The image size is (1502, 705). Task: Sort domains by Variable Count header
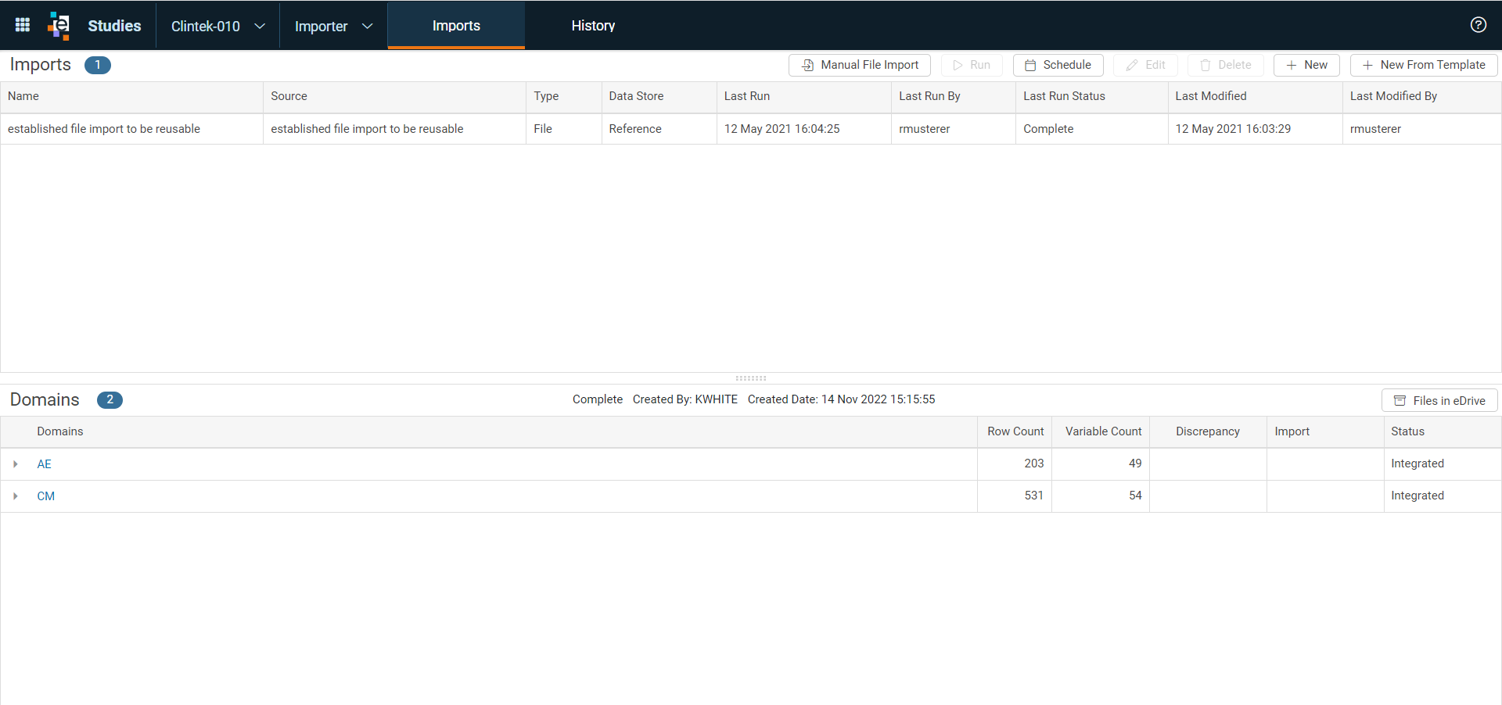1101,431
